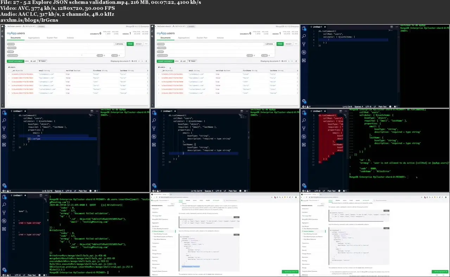Viewport: 450px width, 277px height.
Task: Expand OPTIONS in the top-left Compass query bar
Action: coord(119,44)
